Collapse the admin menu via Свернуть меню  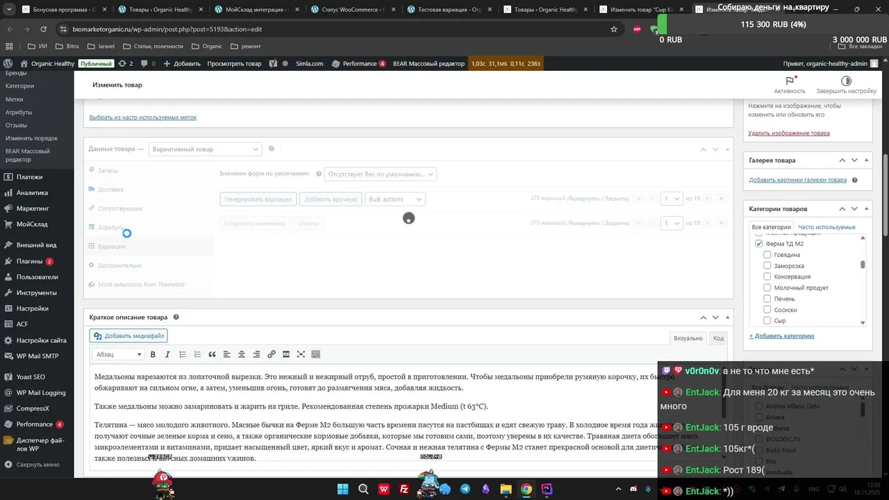(x=37, y=465)
